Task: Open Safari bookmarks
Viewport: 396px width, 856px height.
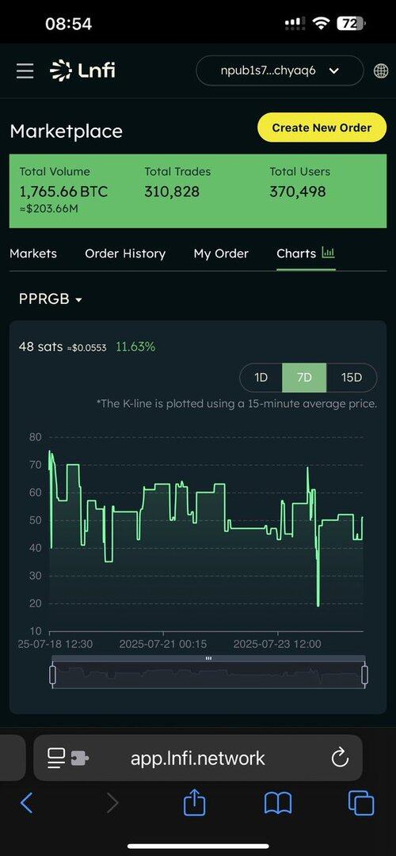Action: [x=278, y=804]
